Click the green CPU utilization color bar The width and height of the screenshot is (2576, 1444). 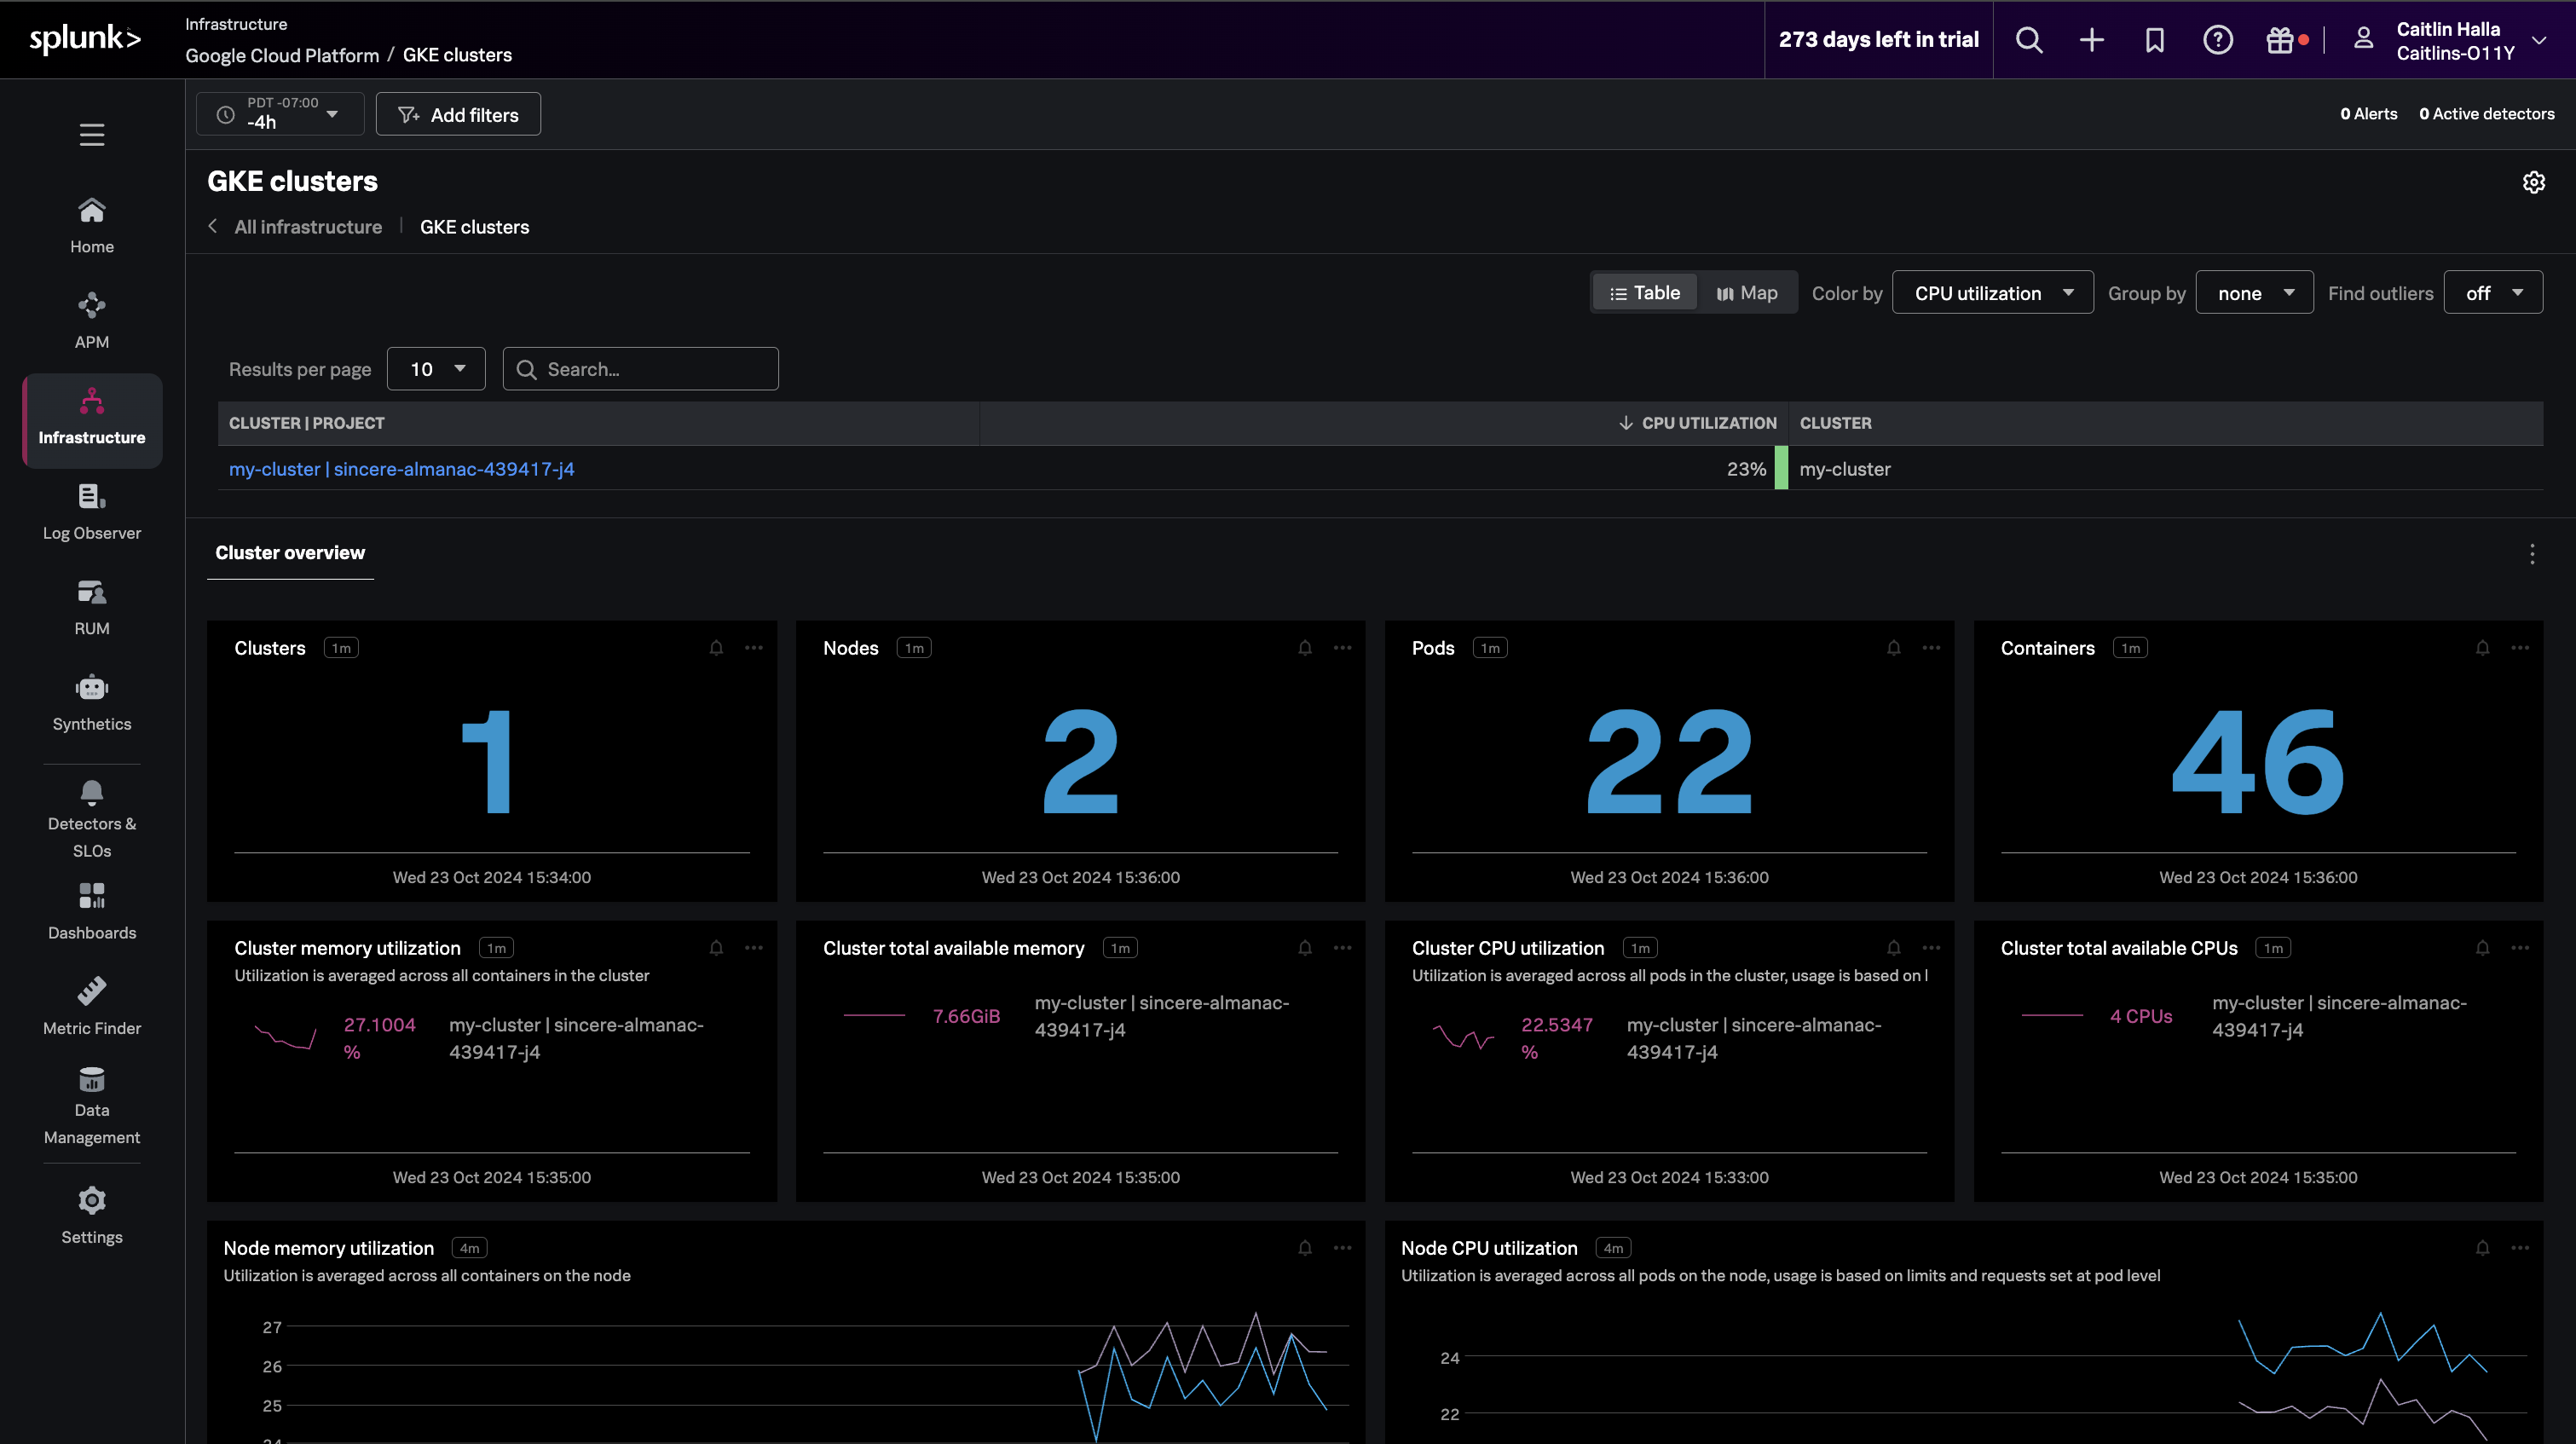(1781, 468)
